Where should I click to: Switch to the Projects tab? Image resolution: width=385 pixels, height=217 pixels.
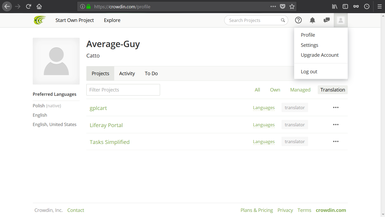pyautogui.click(x=100, y=74)
